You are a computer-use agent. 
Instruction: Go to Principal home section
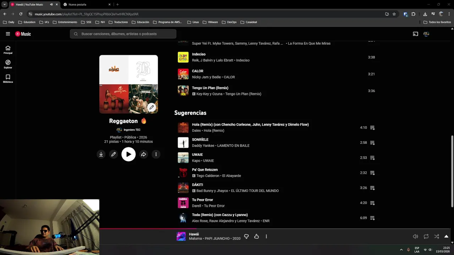click(x=8, y=50)
